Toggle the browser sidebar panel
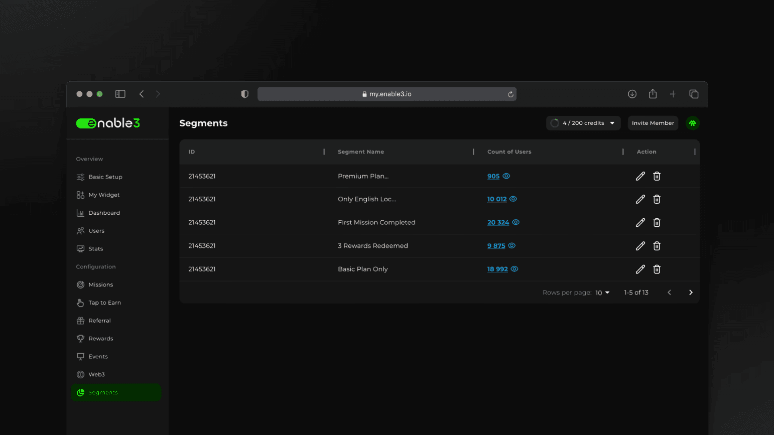The width and height of the screenshot is (774, 435). coord(120,94)
